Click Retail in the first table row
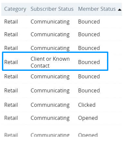The width and height of the screenshot is (123, 142). [x=11, y=22]
